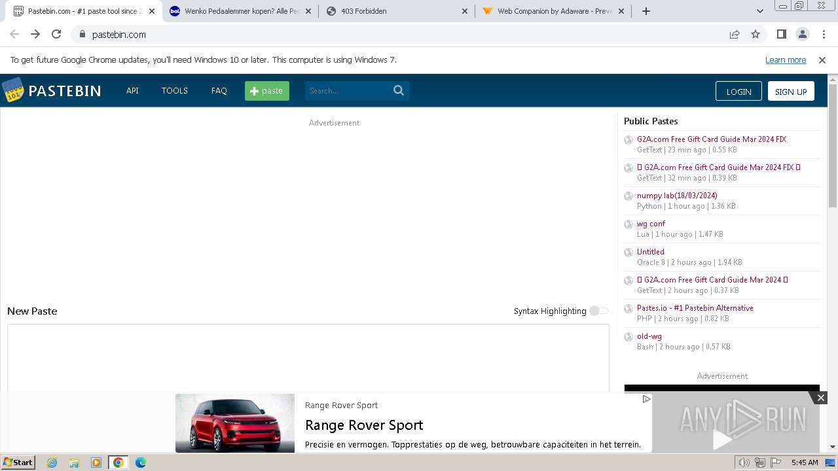Click the Pastebin logo icon
838x471 pixels.
pos(12,90)
